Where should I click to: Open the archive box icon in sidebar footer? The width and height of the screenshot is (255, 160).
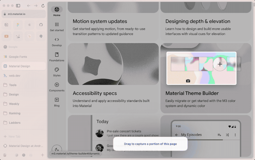(x=5, y=155)
